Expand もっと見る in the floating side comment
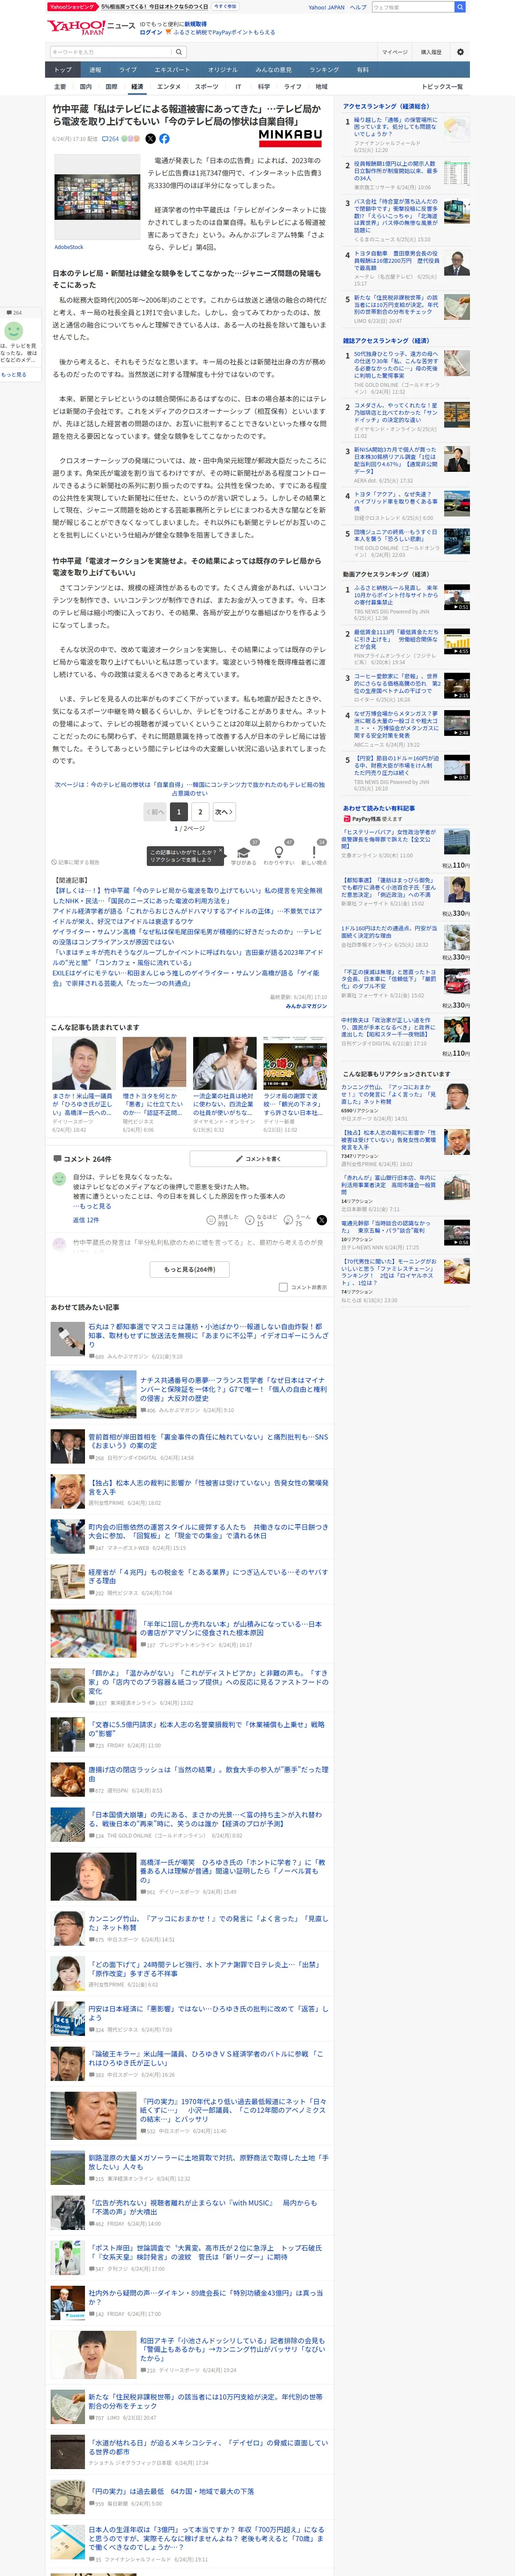This screenshot has height=2576, width=515. [14, 374]
